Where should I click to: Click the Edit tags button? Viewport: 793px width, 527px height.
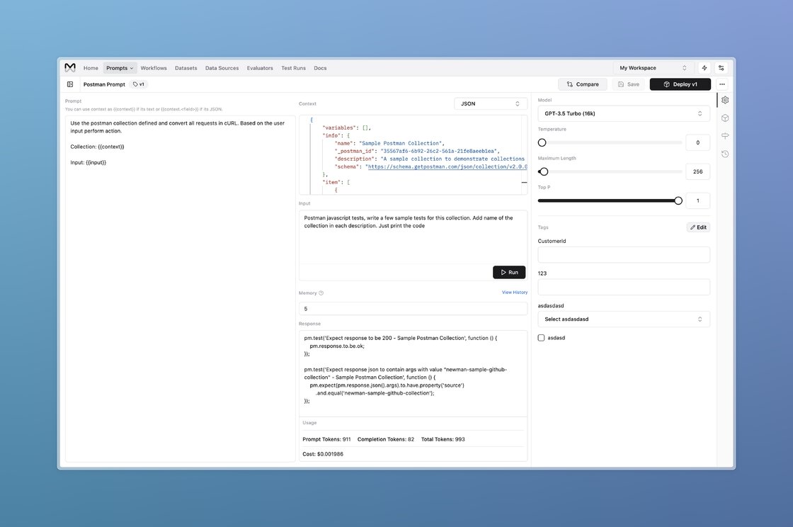[698, 227]
